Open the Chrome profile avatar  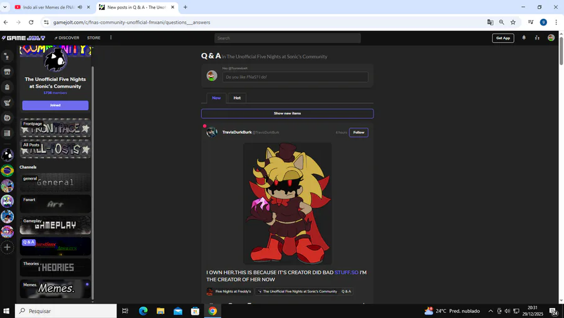point(543,23)
